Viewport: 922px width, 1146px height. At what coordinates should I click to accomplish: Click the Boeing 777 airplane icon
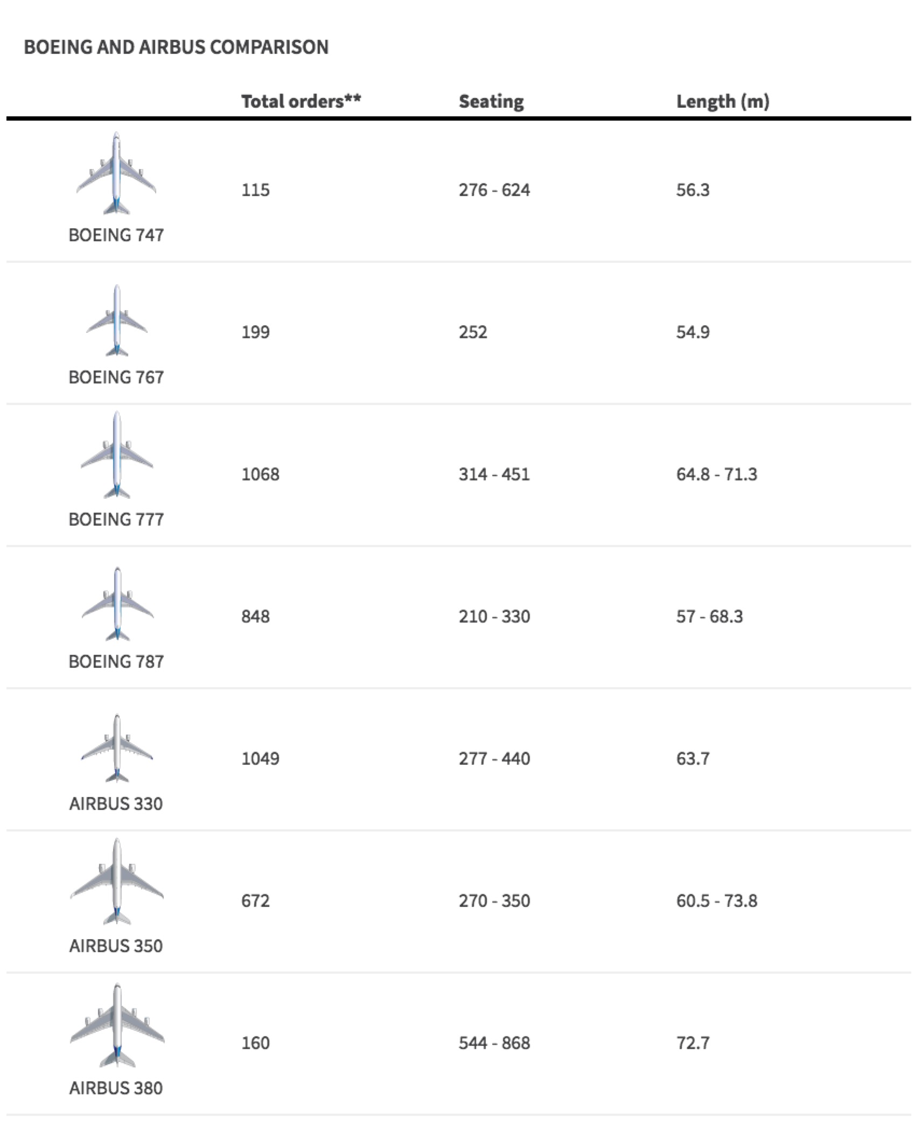pos(117,455)
